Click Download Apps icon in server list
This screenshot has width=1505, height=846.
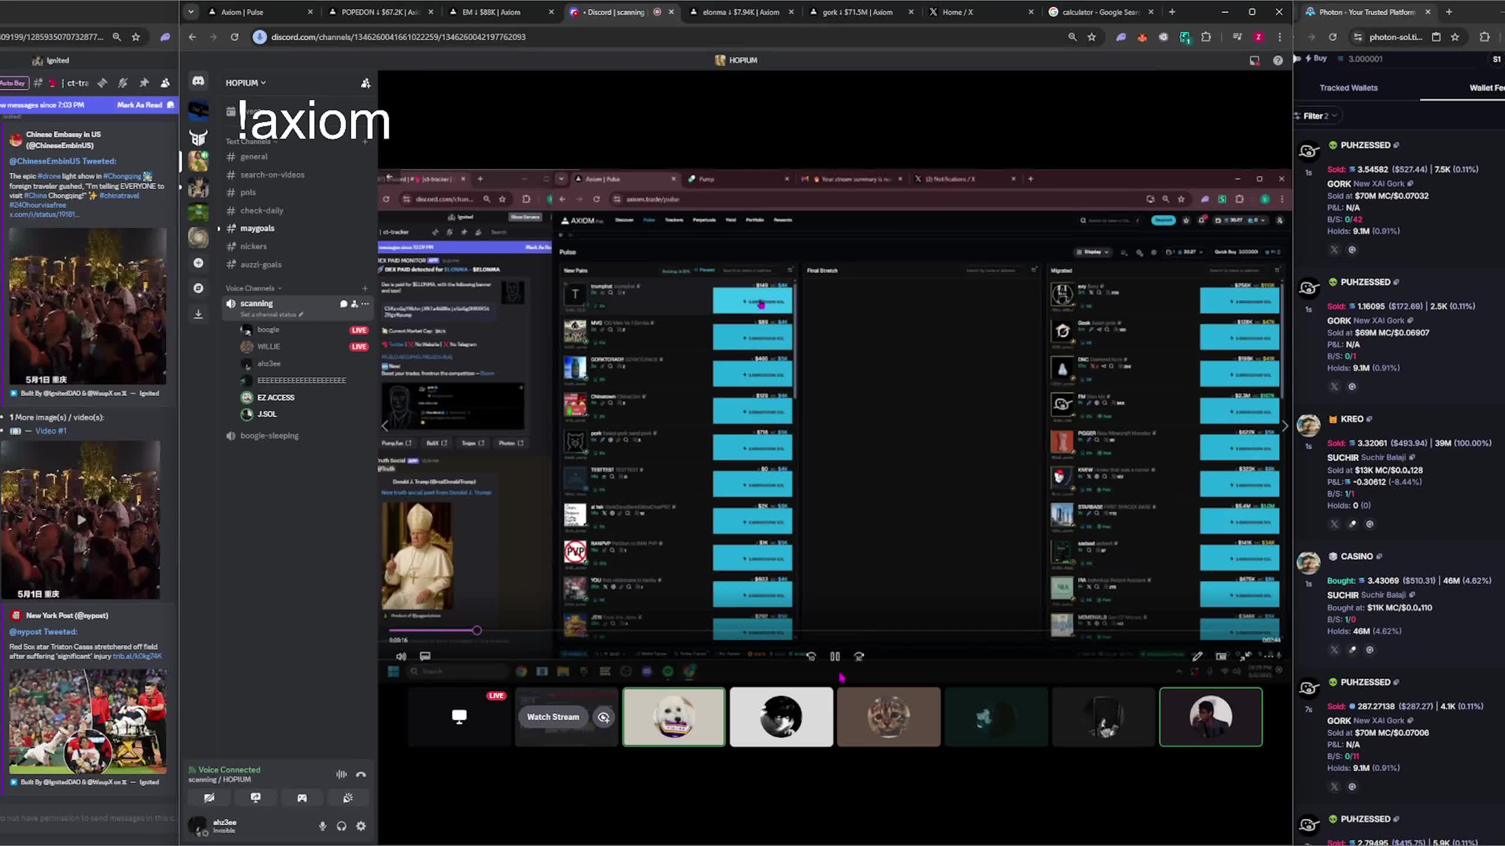pos(198,314)
